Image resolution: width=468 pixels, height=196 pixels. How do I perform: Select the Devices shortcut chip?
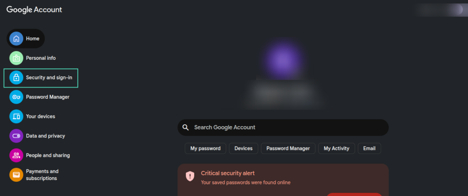(243, 148)
